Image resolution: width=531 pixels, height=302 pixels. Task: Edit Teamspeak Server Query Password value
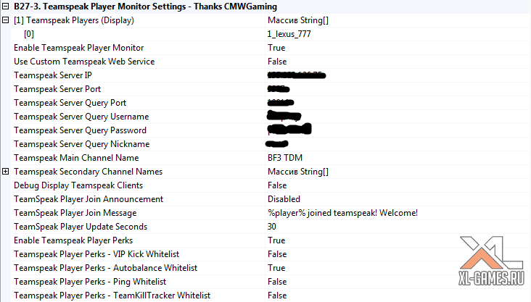pyautogui.click(x=289, y=130)
